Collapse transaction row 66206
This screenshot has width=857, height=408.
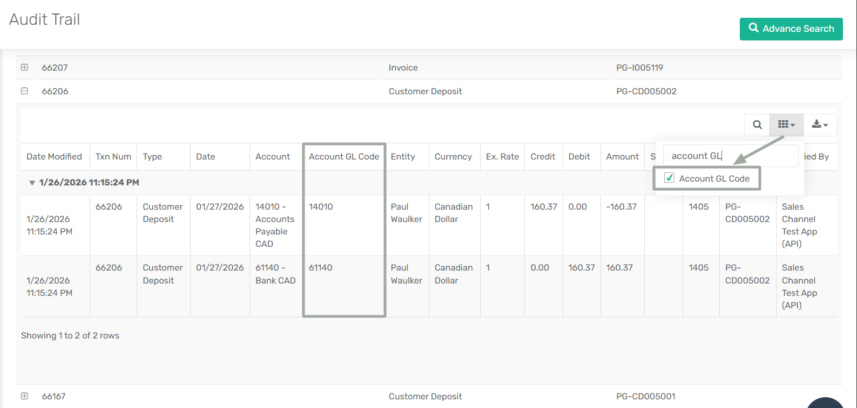(24, 91)
